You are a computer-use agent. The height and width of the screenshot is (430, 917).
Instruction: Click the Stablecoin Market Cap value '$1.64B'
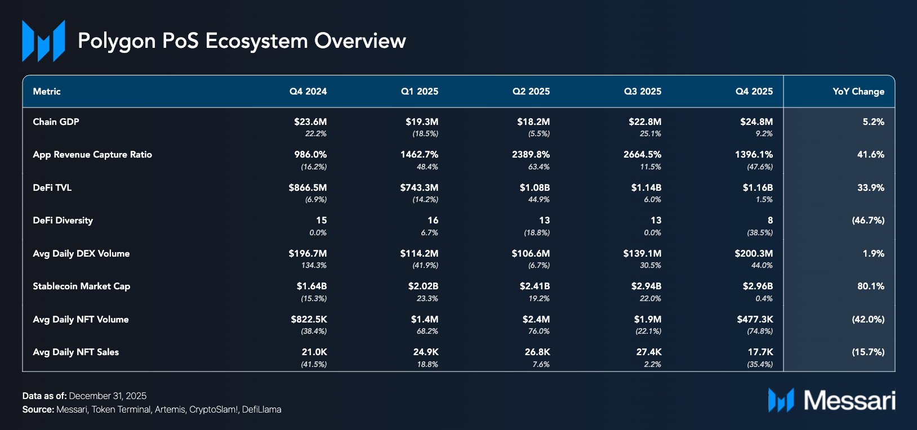pos(311,286)
